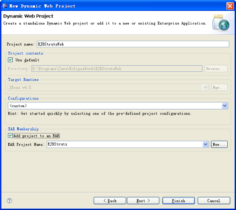Click the web project jar globe icon
This screenshot has height=210, width=236.
click(221, 23)
